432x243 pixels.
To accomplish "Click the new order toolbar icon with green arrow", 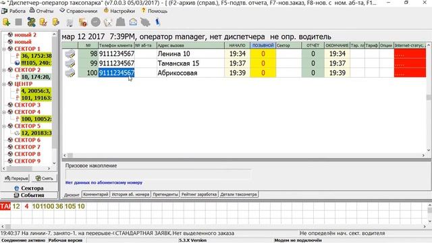I will (x=6, y=22).
